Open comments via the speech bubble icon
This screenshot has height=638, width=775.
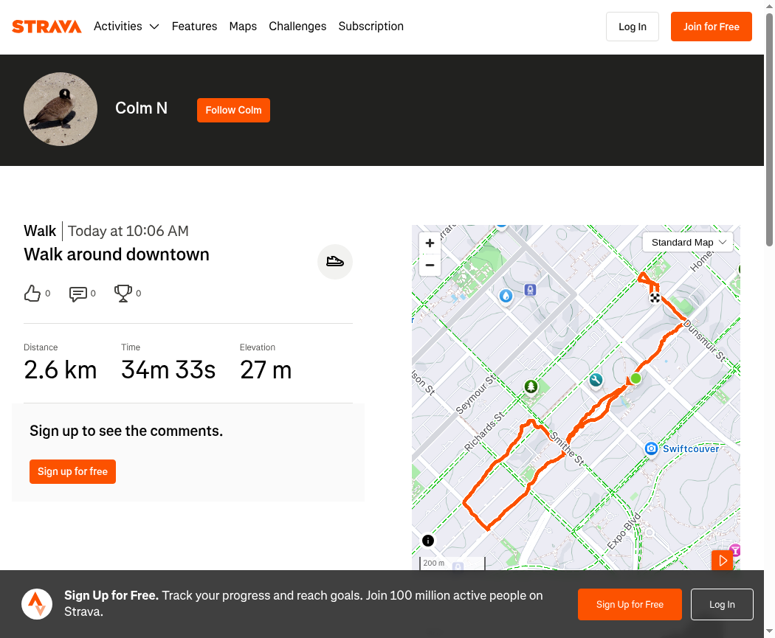[x=78, y=294]
